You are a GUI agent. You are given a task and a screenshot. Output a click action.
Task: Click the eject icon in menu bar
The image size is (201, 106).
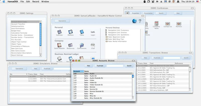coord(161,1)
